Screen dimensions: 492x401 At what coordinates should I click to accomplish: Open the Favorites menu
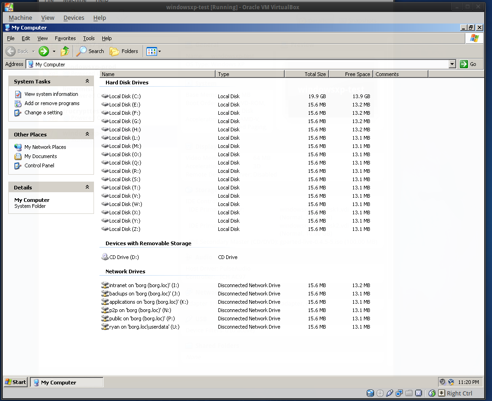click(65, 38)
